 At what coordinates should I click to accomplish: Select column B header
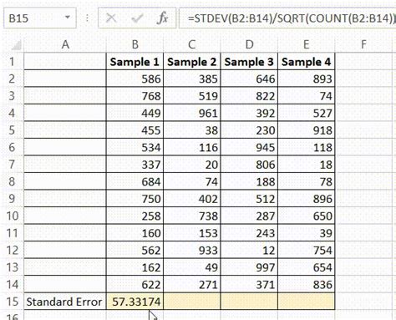pos(135,44)
